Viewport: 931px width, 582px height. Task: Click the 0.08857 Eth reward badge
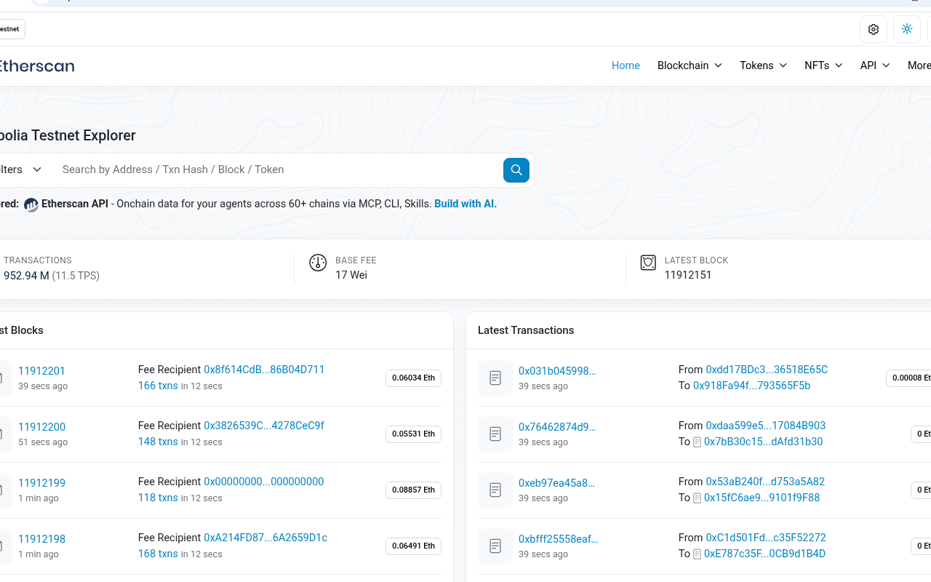tap(413, 490)
